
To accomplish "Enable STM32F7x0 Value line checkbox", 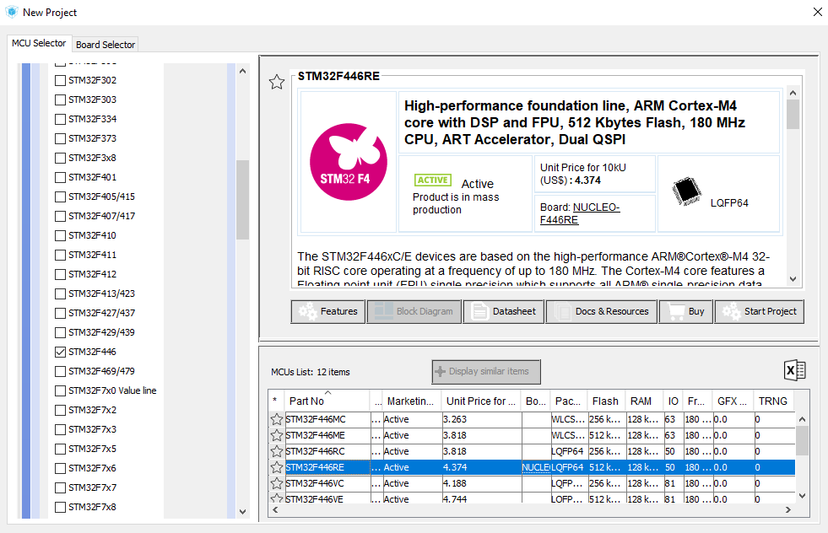I will (x=60, y=390).
